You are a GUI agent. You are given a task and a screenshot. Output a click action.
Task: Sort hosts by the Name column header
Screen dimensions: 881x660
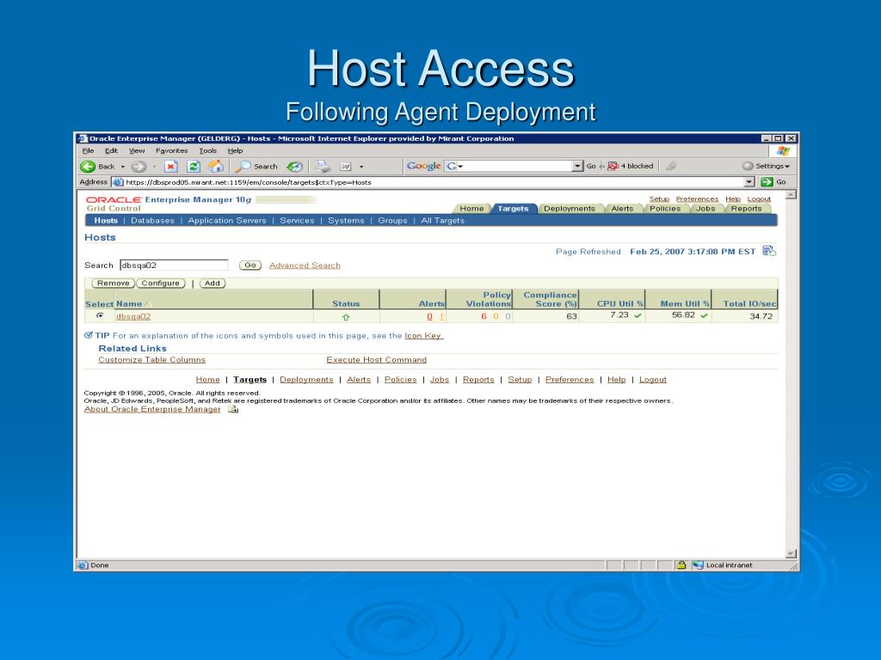click(129, 303)
